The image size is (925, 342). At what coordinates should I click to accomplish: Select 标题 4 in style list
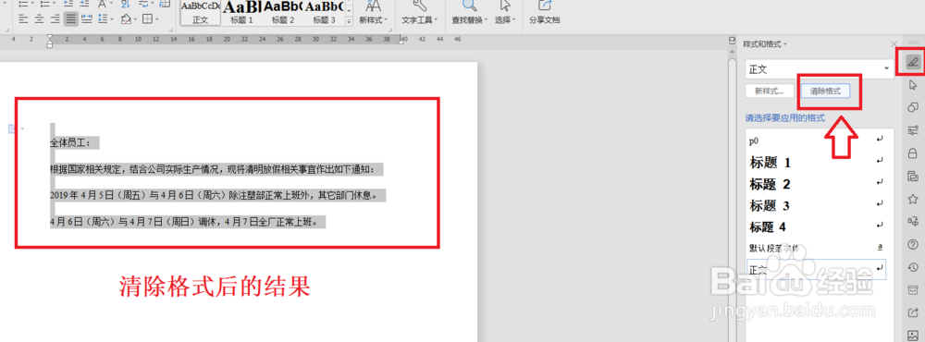(x=817, y=226)
